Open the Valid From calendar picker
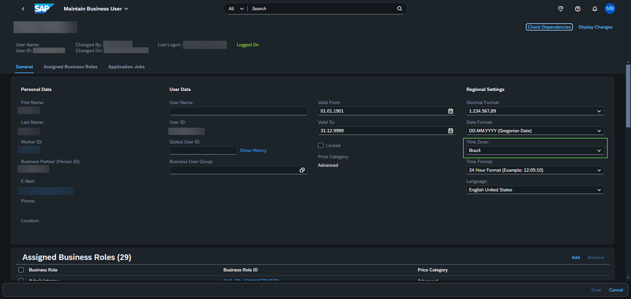This screenshot has width=631, height=299. pos(451,111)
